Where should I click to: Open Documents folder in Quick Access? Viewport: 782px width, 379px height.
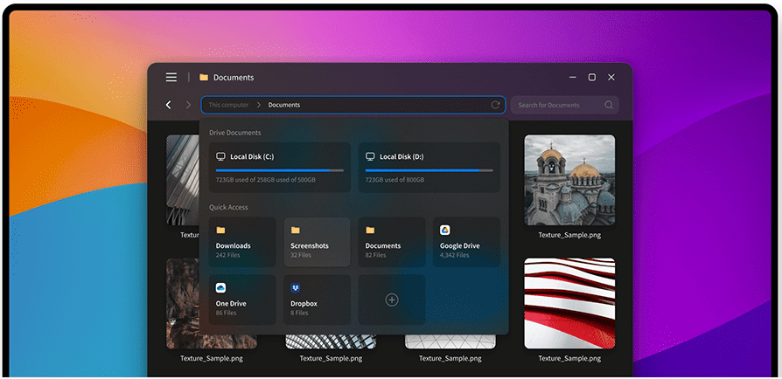coord(392,242)
